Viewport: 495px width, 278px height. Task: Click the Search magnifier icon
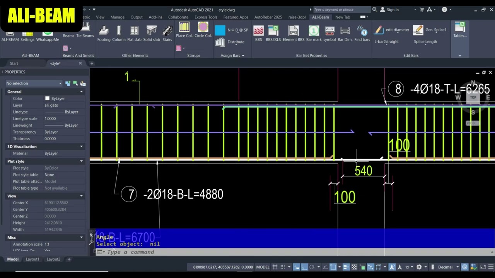click(375, 10)
